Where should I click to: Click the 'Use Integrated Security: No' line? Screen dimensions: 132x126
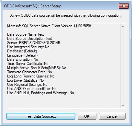[x=28, y=47]
